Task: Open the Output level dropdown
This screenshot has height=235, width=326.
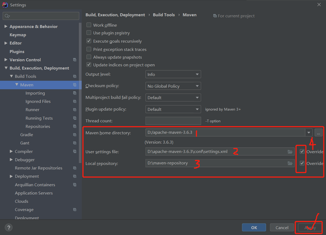Action: pos(173,74)
